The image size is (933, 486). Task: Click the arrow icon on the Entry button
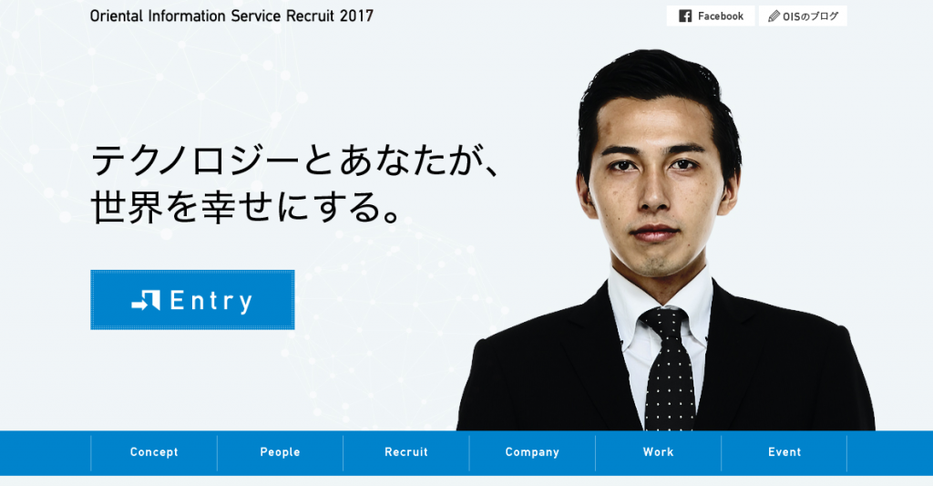point(146,300)
